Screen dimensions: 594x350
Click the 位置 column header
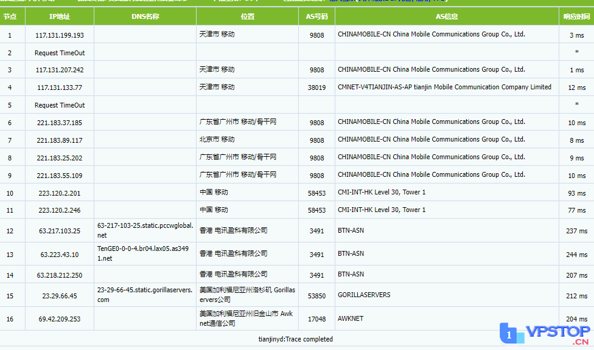(247, 16)
